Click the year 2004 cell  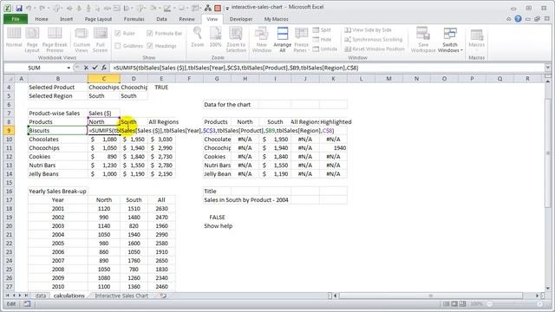point(58,235)
